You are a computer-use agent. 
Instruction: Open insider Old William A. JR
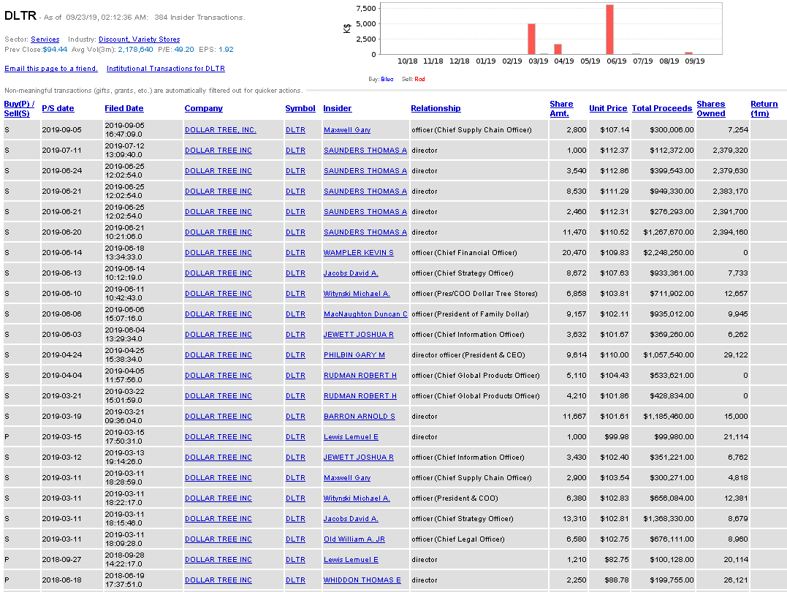click(x=354, y=539)
